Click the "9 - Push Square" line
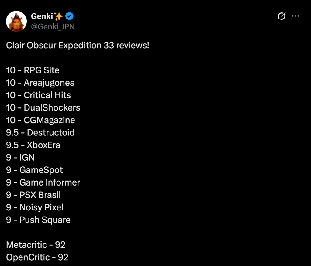The image size is (311, 266). (38, 220)
